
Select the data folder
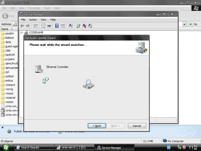(x=6, y=42)
